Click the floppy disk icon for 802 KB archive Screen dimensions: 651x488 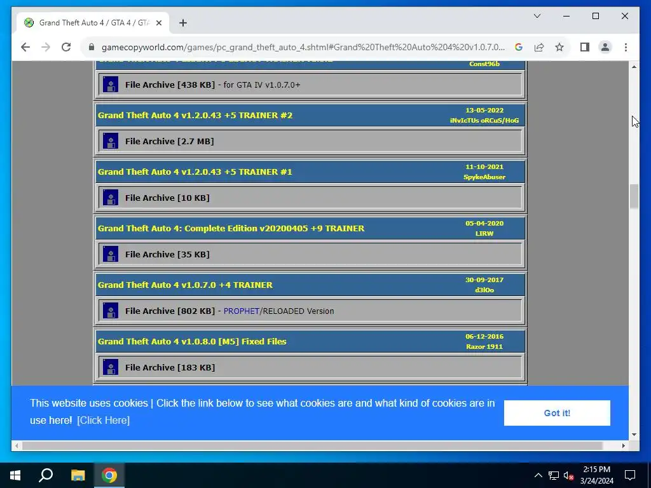pyautogui.click(x=111, y=311)
